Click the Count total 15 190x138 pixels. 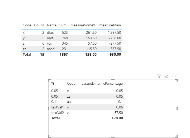coord(42,55)
